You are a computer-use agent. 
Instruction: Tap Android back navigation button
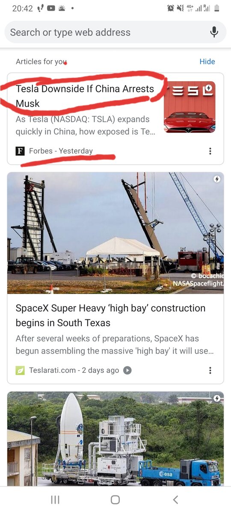pos(175,500)
